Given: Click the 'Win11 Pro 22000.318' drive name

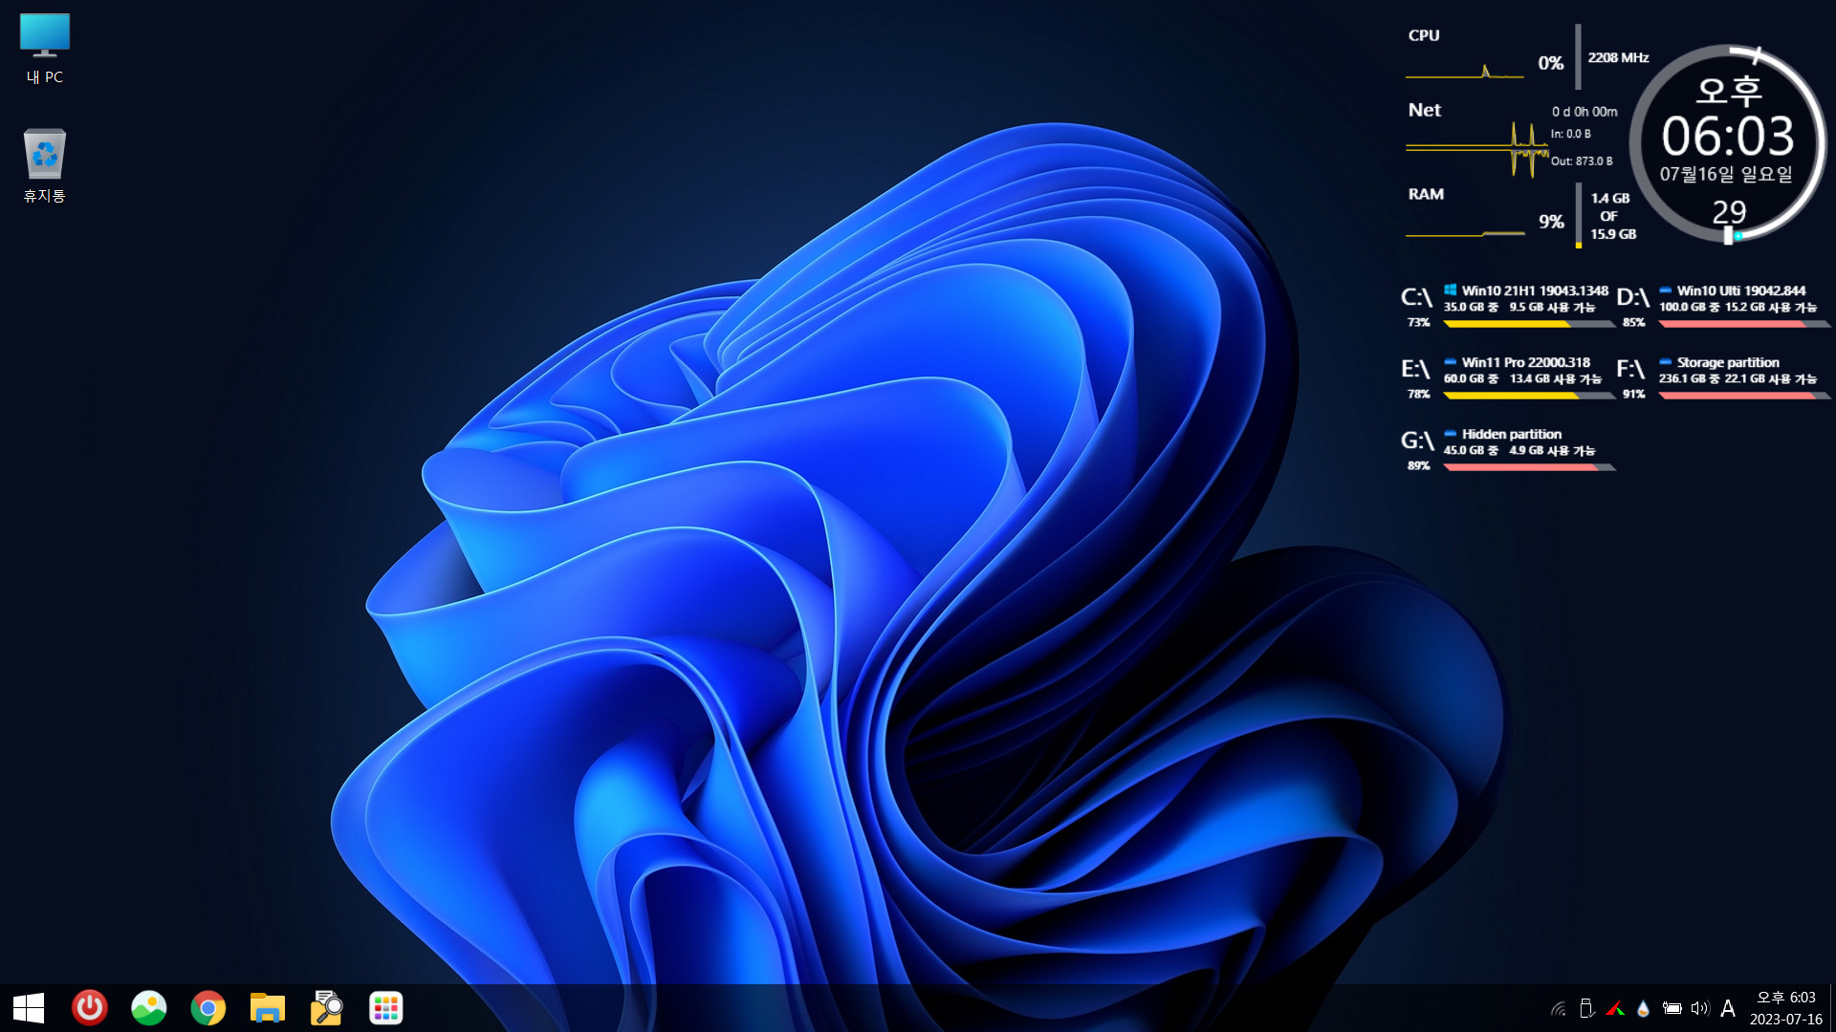Looking at the screenshot, I should pos(1526,362).
